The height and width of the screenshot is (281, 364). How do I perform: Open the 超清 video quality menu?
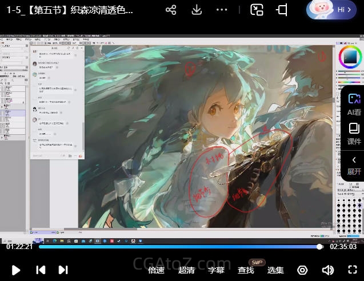click(186, 270)
